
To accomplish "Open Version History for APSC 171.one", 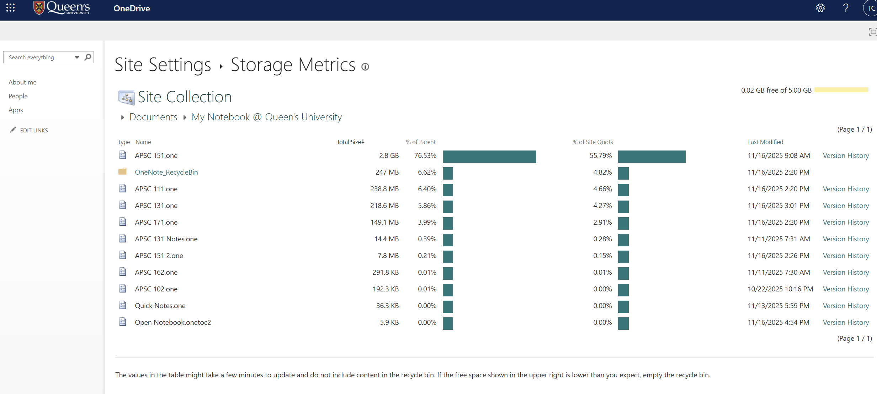I will tap(846, 222).
